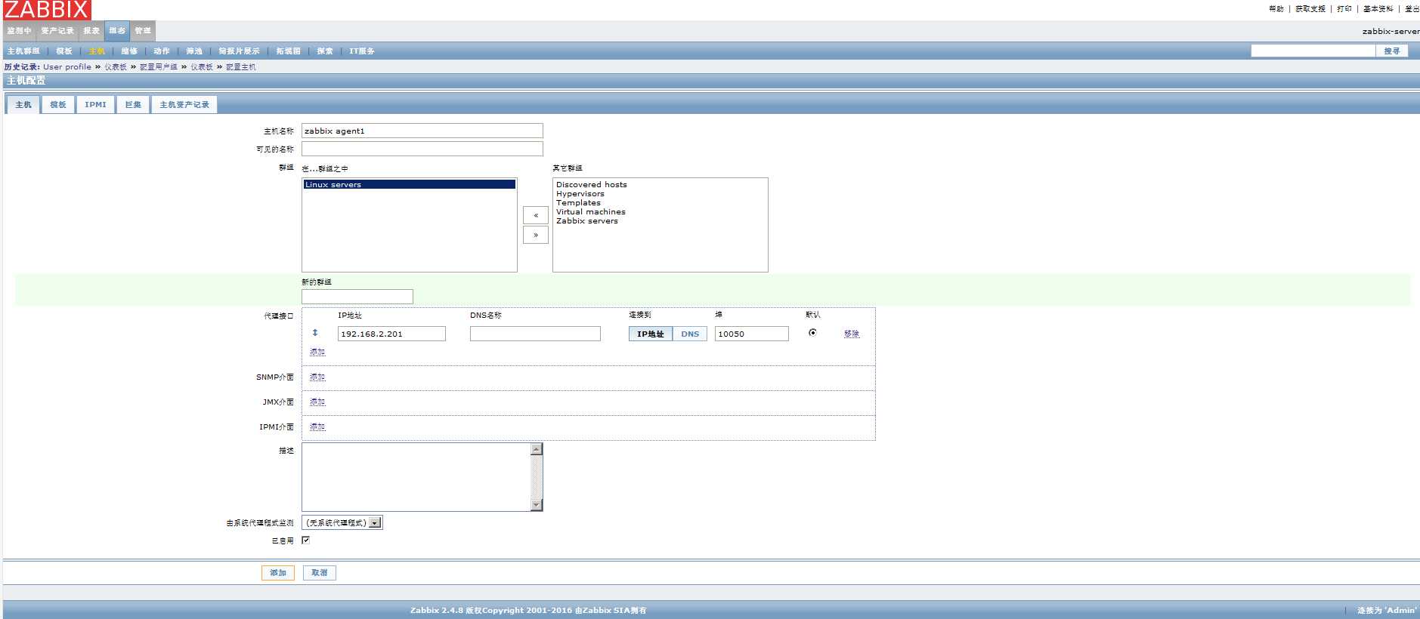Click the interface drag handle arrows icon

click(315, 333)
